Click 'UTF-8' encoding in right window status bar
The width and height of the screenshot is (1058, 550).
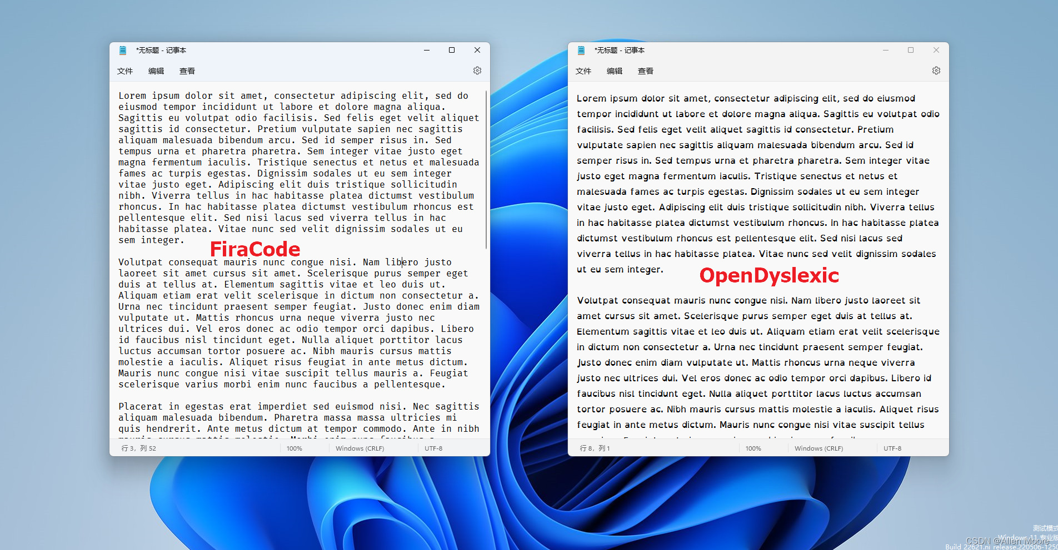[892, 448]
